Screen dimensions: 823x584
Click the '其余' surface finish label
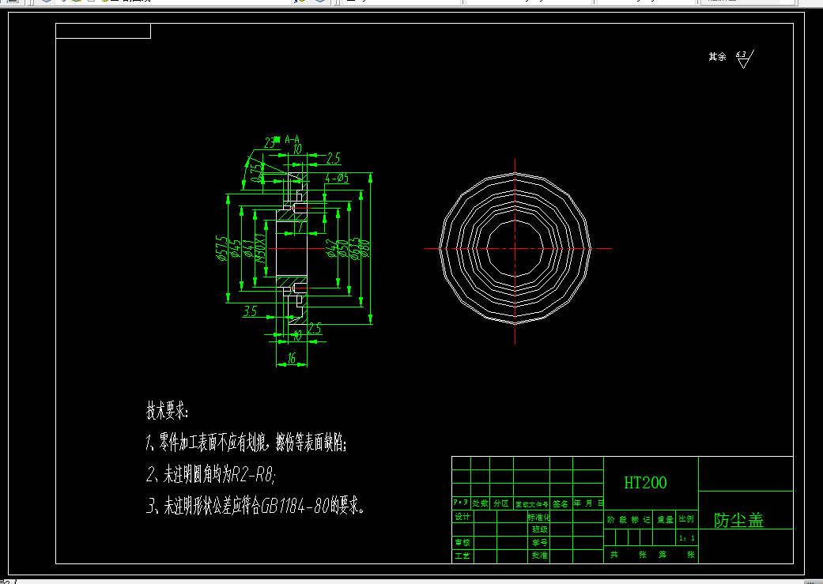(x=717, y=57)
